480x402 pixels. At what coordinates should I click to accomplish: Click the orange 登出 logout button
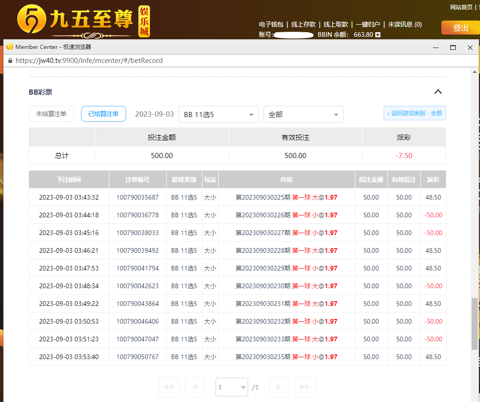[x=460, y=28]
